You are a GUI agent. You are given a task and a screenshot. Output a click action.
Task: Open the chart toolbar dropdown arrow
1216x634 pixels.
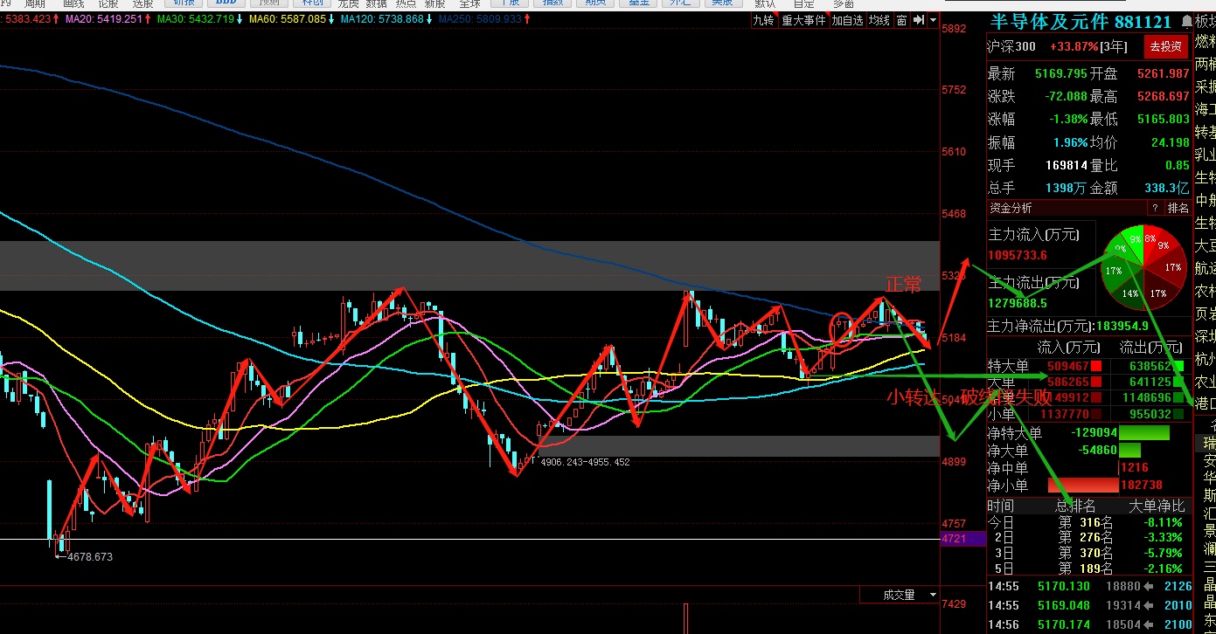click(x=933, y=20)
